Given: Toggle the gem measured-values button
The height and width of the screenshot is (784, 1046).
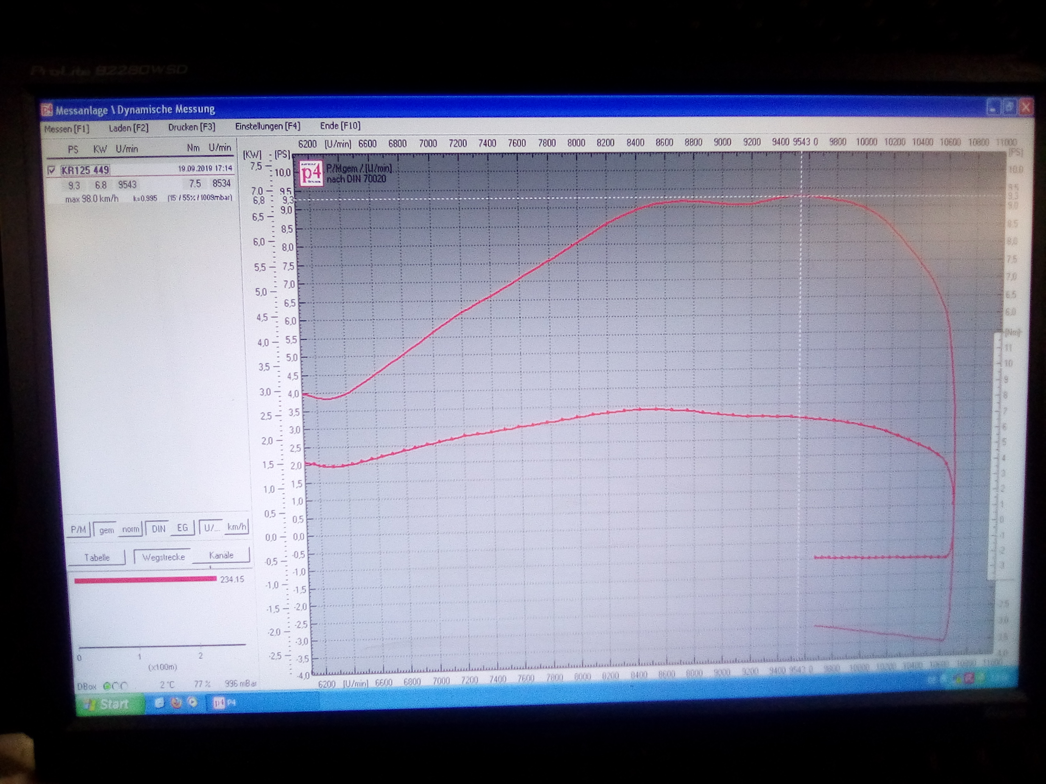Looking at the screenshot, I should (x=106, y=530).
